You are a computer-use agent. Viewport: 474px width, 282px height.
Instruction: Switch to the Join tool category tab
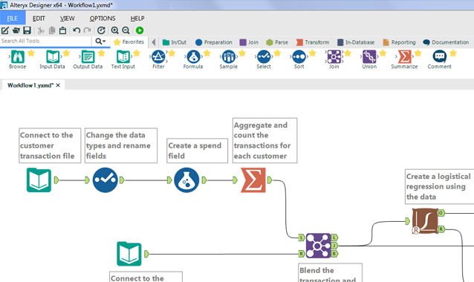tap(249, 42)
